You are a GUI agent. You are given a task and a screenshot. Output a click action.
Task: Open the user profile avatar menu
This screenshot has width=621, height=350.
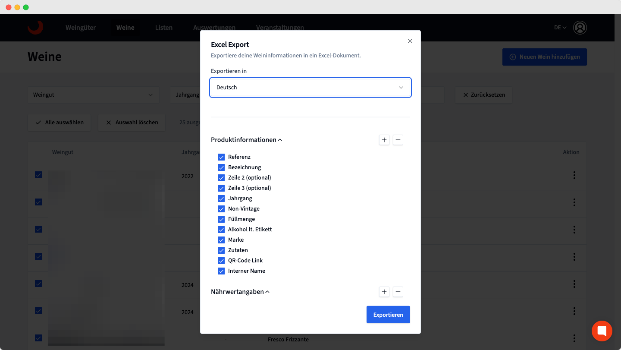(580, 28)
